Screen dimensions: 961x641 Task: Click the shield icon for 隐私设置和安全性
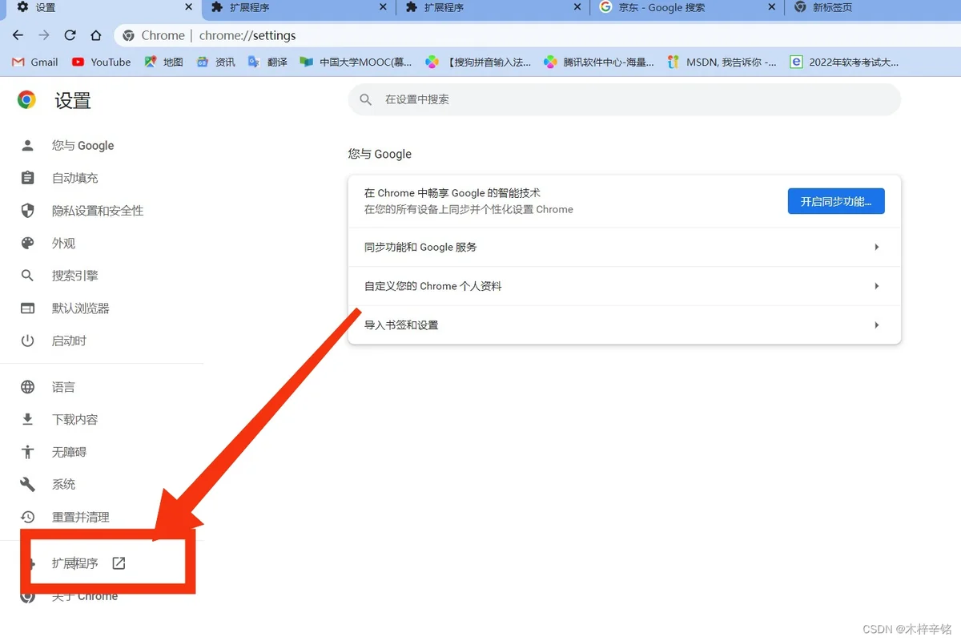tap(28, 211)
